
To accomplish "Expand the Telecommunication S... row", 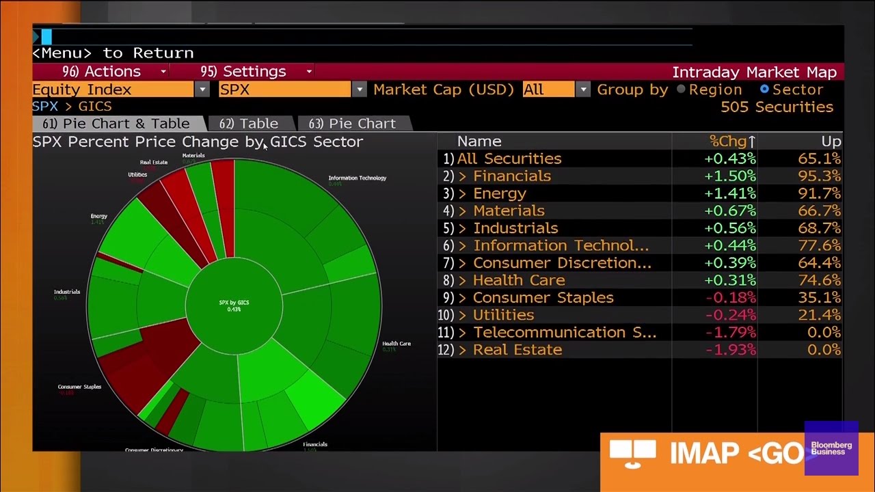I will click(463, 333).
